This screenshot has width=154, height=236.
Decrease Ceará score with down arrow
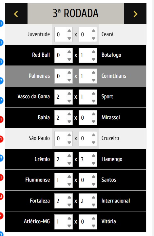(93, 39)
